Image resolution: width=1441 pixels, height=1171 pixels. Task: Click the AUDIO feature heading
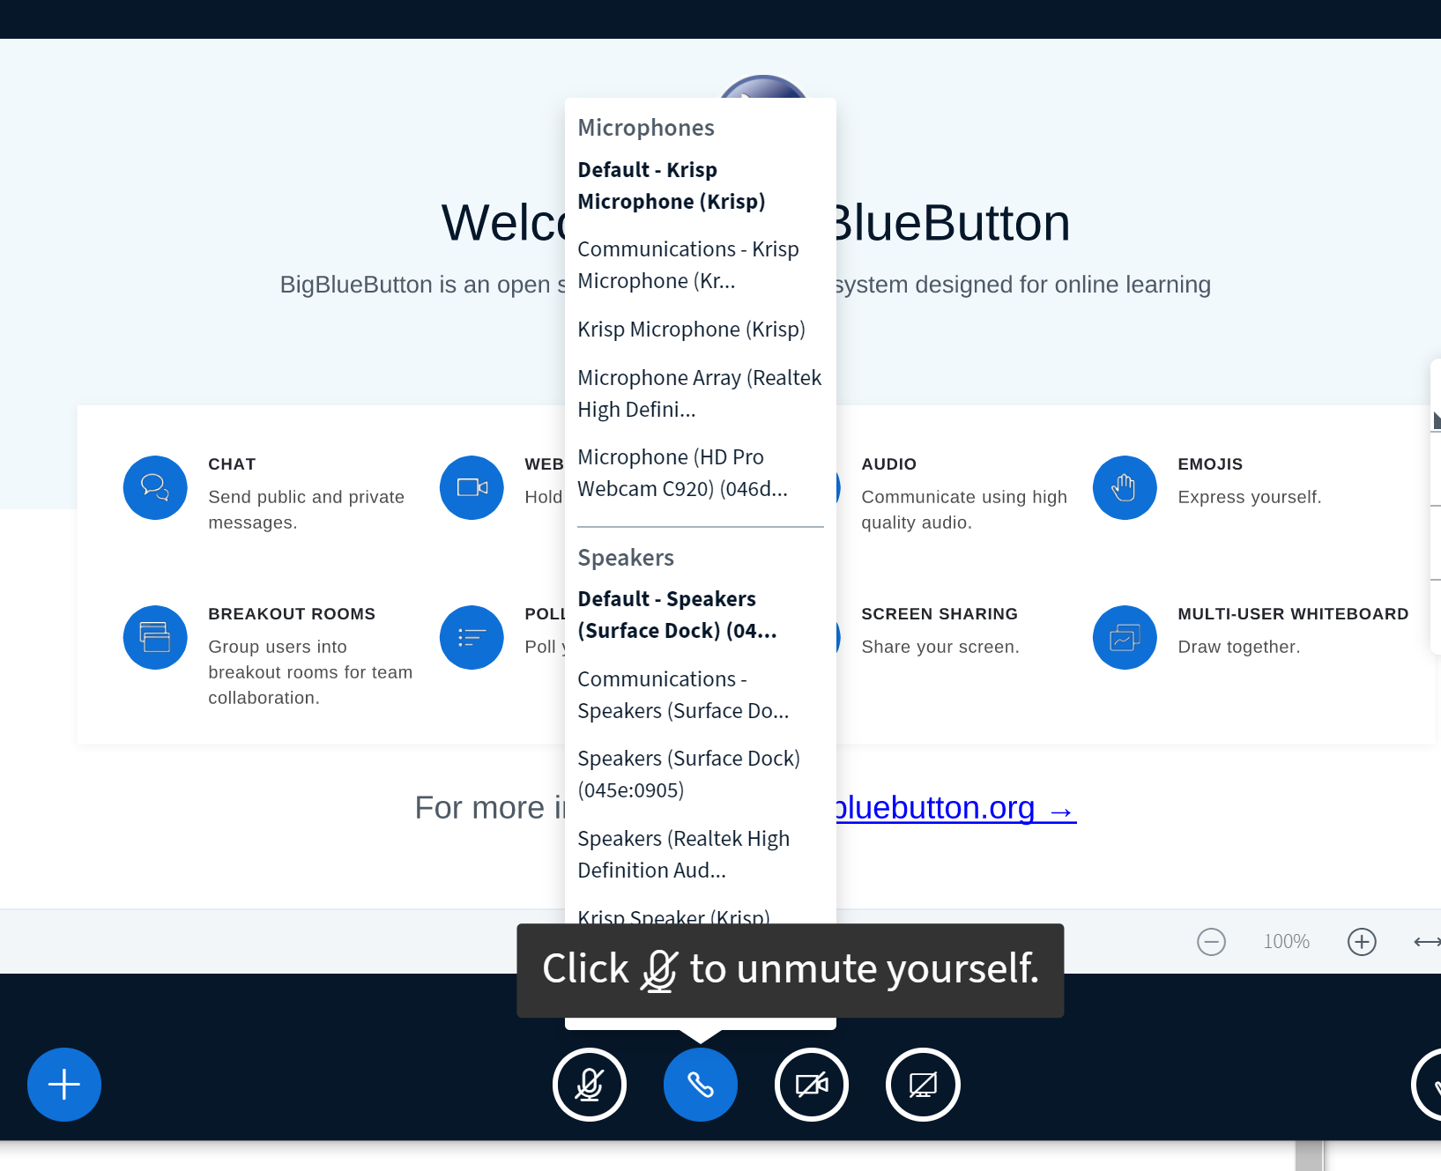[x=888, y=464]
